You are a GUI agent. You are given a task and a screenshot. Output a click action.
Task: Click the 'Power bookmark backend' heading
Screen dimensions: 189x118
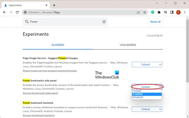tap(38, 103)
